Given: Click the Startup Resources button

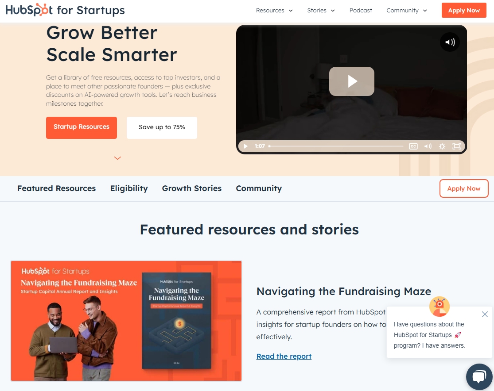Looking at the screenshot, I should [81, 128].
